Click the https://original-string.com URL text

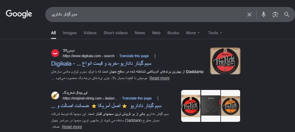90,98
